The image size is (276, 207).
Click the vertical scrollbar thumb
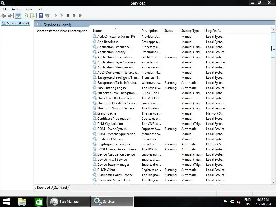click(273, 45)
